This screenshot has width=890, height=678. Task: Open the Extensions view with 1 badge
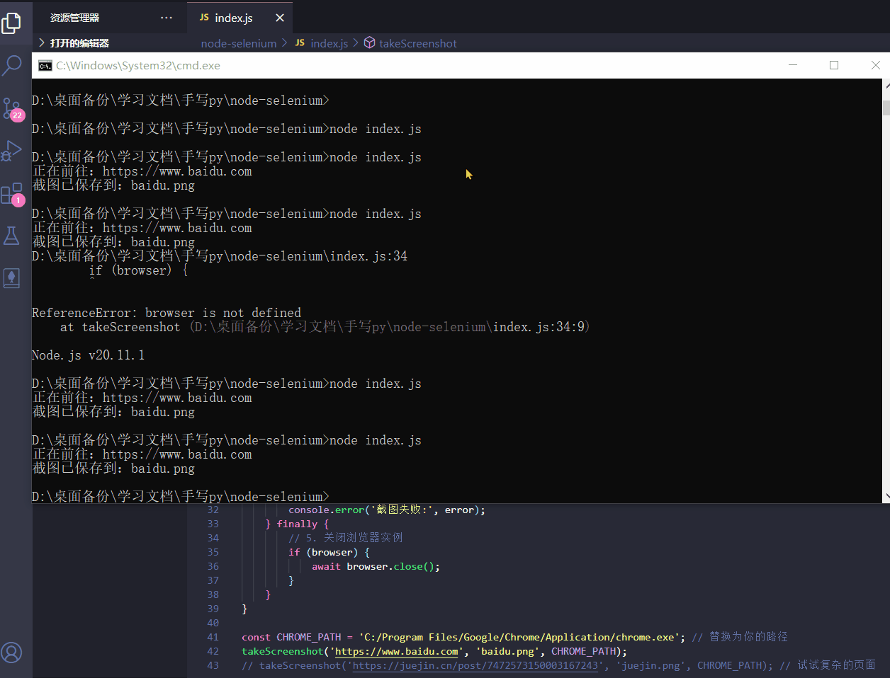[x=12, y=194]
